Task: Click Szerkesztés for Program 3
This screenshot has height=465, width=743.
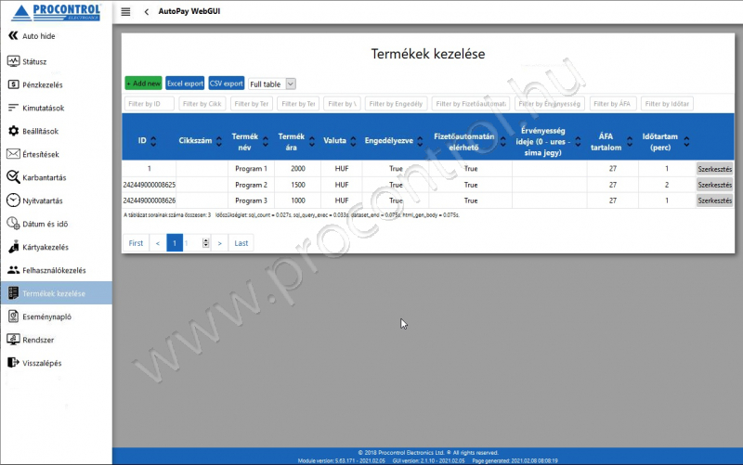Action: point(714,200)
